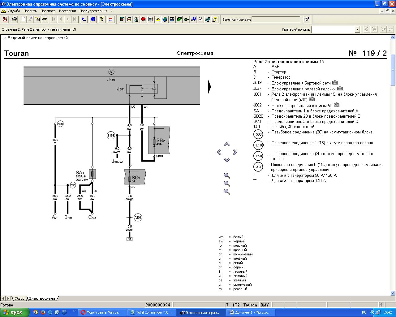Click the camera icon next to J682 entry
The width and height of the screenshot is (396, 317).
coord(337,105)
